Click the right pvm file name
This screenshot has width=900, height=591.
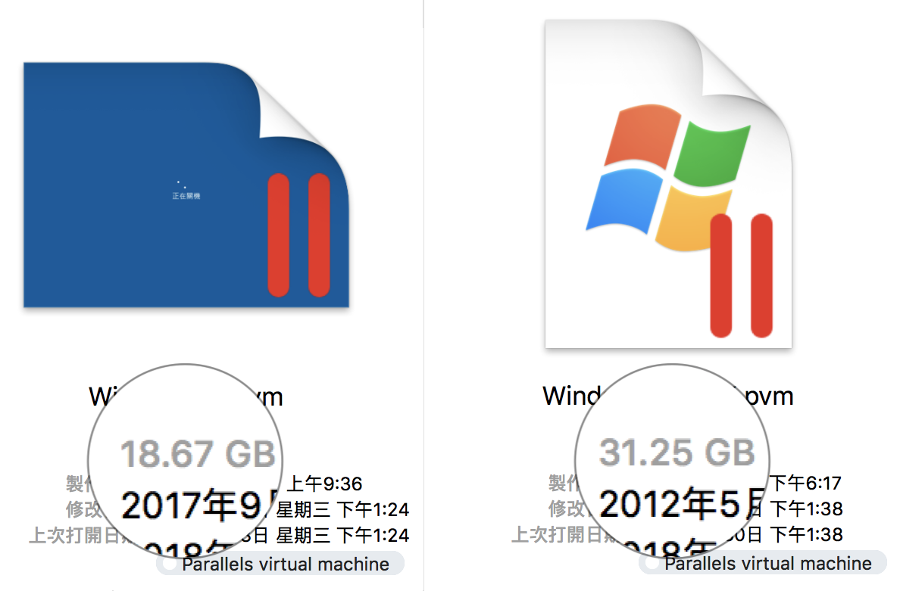coord(668,396)
